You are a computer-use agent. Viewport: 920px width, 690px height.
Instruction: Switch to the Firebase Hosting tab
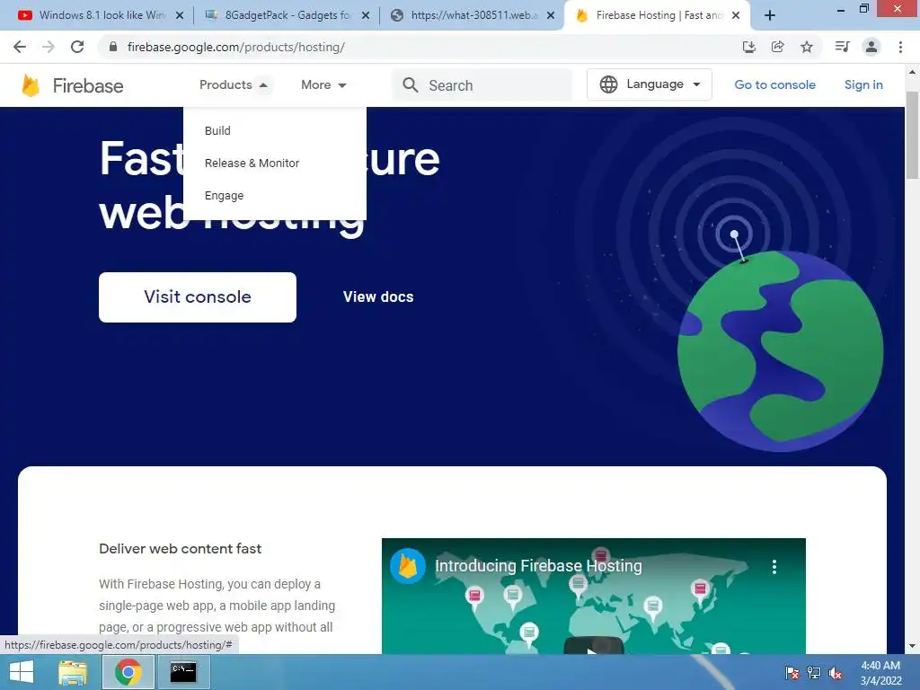[657, 16]
